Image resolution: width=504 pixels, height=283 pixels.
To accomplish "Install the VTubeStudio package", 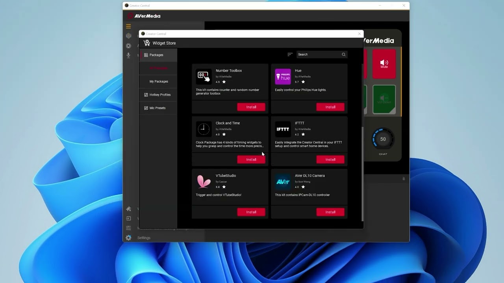I will tap(251, 212).
